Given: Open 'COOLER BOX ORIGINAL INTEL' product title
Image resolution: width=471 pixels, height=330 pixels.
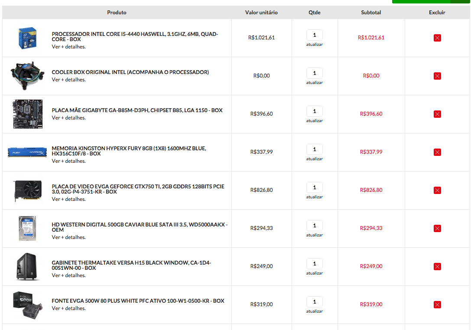Looking at the screenshot, I should [130, 72].
